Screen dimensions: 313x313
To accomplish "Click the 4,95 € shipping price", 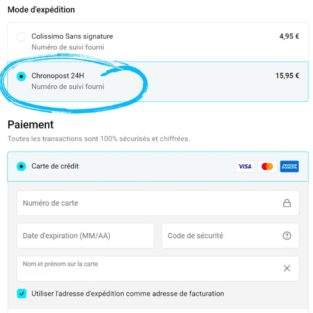I will tap(289, 36).
